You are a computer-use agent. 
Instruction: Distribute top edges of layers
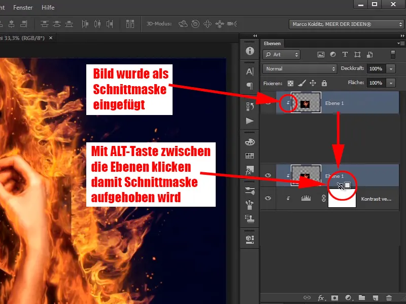pyautogui.click(x=45, y=24)
